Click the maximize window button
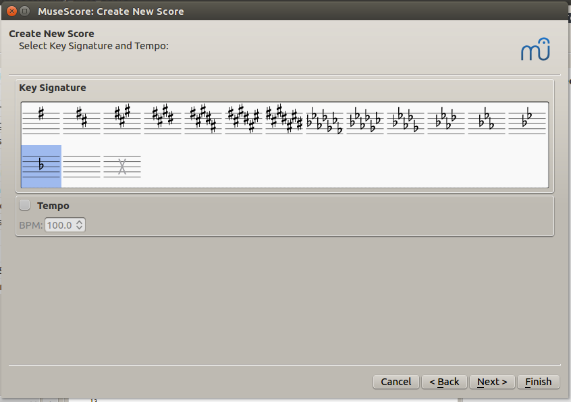This screenshot has height=402, width=571. click(24, 11)
